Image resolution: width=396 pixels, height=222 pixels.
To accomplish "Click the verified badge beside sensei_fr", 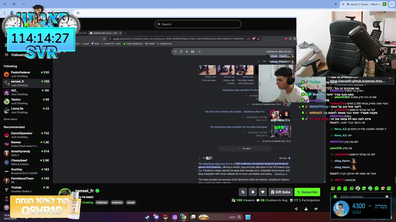I will click(x=97, y=191).
